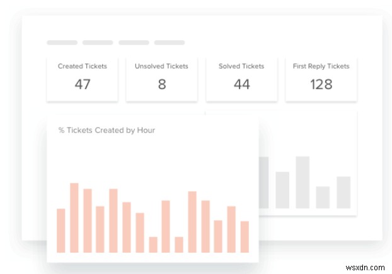
Task: Click the number 8 under Unsolved Tickets
Action: tap(162, 84)
